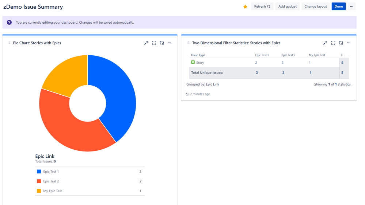
Task: Click the Add gadget button
Action: coord(288,7)
